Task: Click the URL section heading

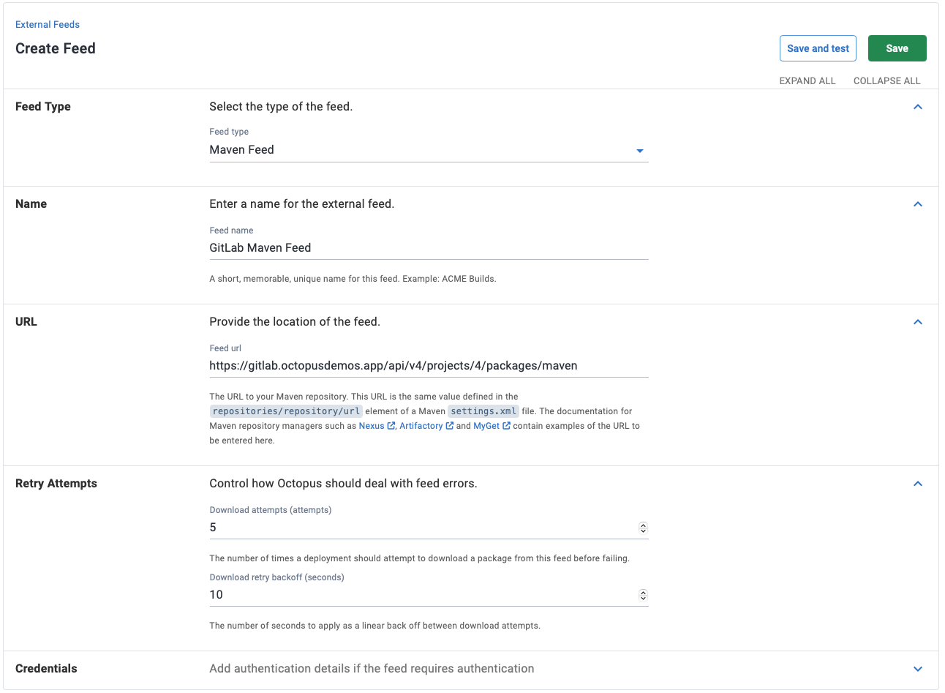Action: (x=26, y=321)
